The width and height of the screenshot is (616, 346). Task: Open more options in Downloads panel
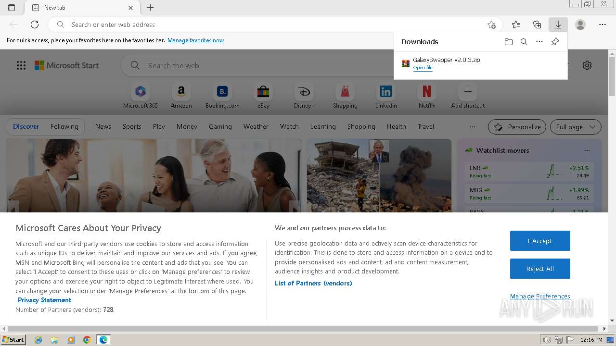click(x=539, y=42)
